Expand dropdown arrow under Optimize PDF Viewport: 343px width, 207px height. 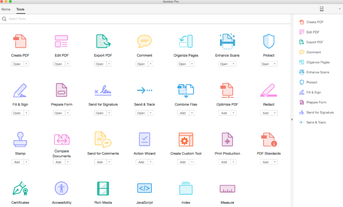(233, 113)
